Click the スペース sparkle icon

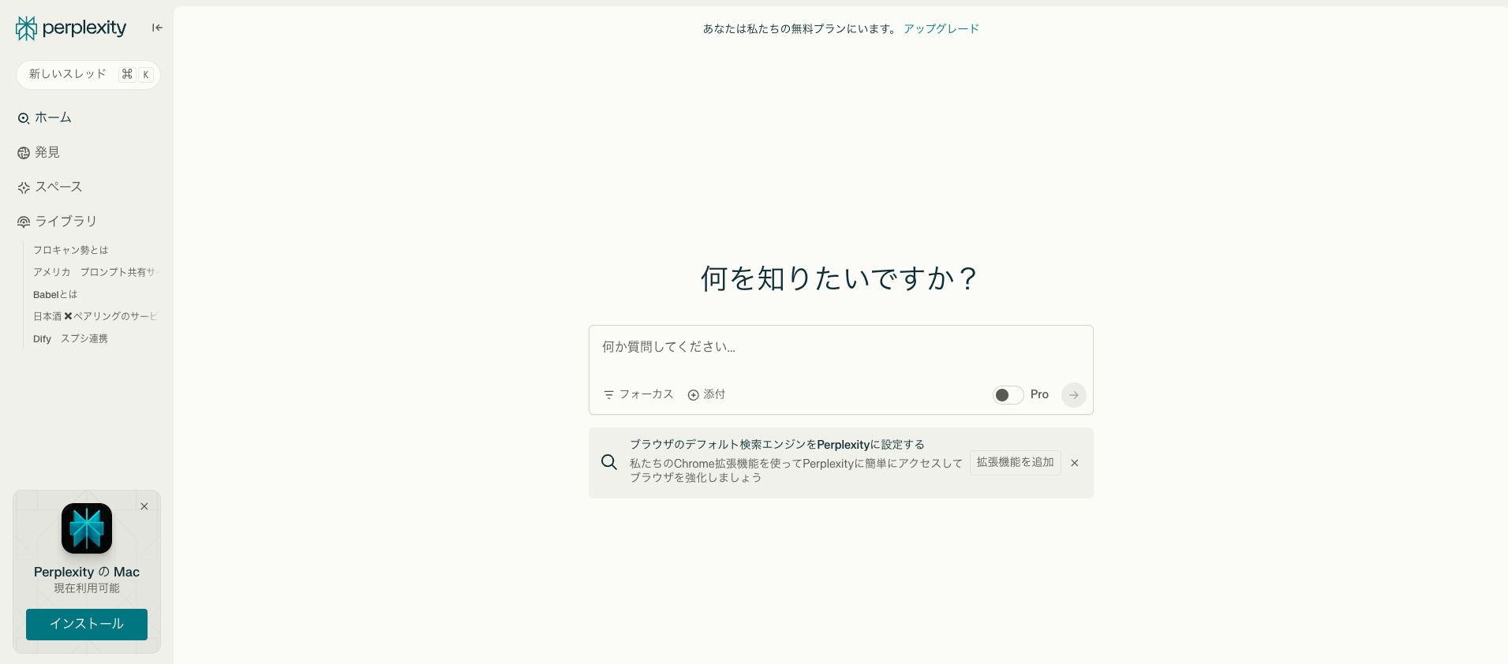pos(24,188)
